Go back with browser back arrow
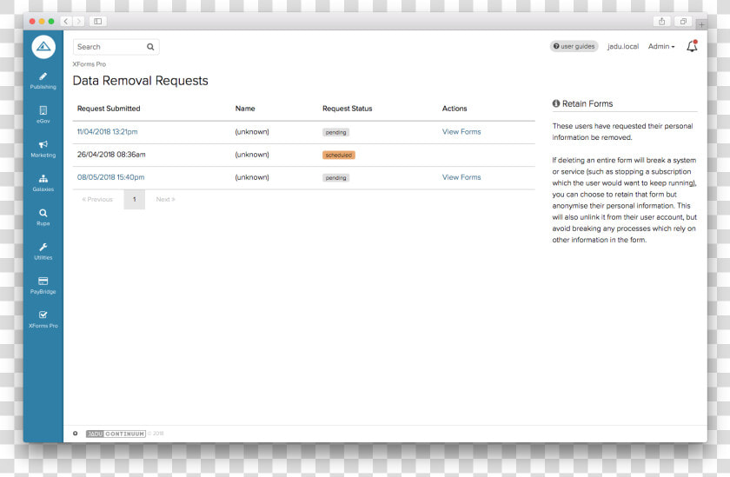This screenshot has height=477, width=730. point(66,22)
